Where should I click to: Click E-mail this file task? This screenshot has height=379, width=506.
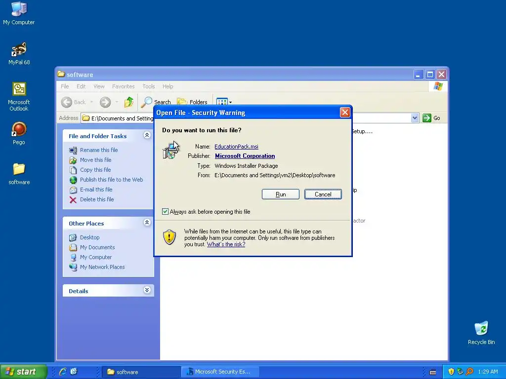[x=96, y=189]
